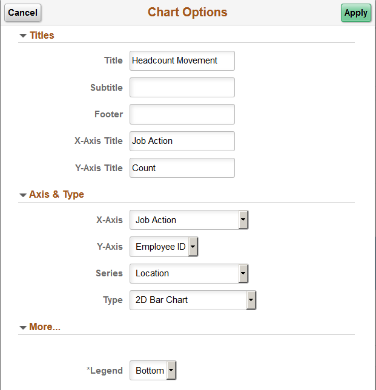Click the Cancel button
The image size is (376, 390).
(22, 13)
